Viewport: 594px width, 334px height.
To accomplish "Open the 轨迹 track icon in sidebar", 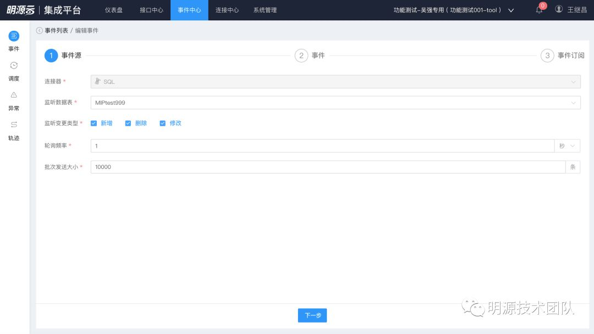I will [x=14, y=124].
